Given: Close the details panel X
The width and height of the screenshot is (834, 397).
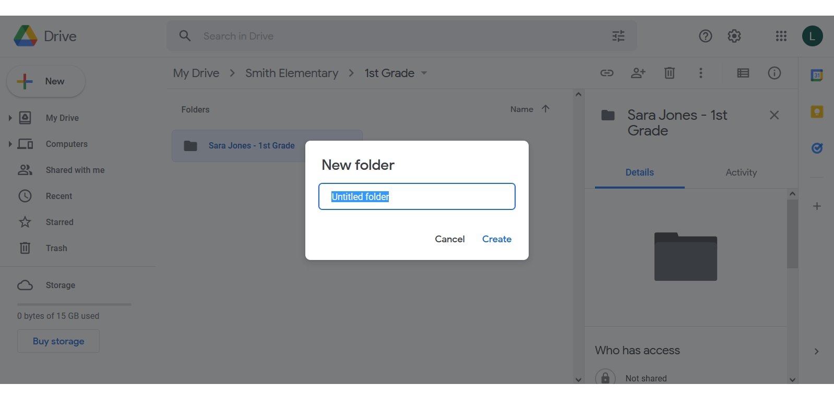Looking at the screenshot, I should coord(775,115).
